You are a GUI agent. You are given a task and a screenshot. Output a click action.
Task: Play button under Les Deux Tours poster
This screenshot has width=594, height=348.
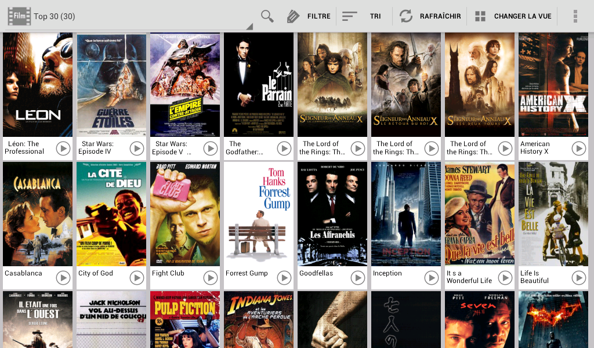click(x=505, y=148)
